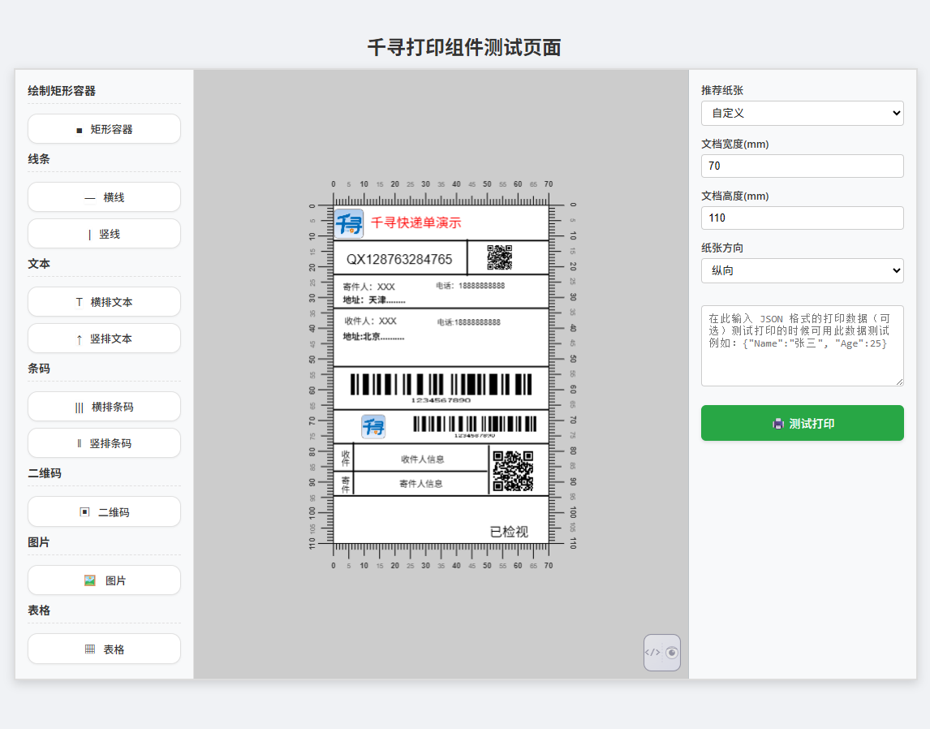Open the 推荐纸张 paper size dropdown
Image resolution: width=930 pixels, height=729 pixels.
pos(802,113)
